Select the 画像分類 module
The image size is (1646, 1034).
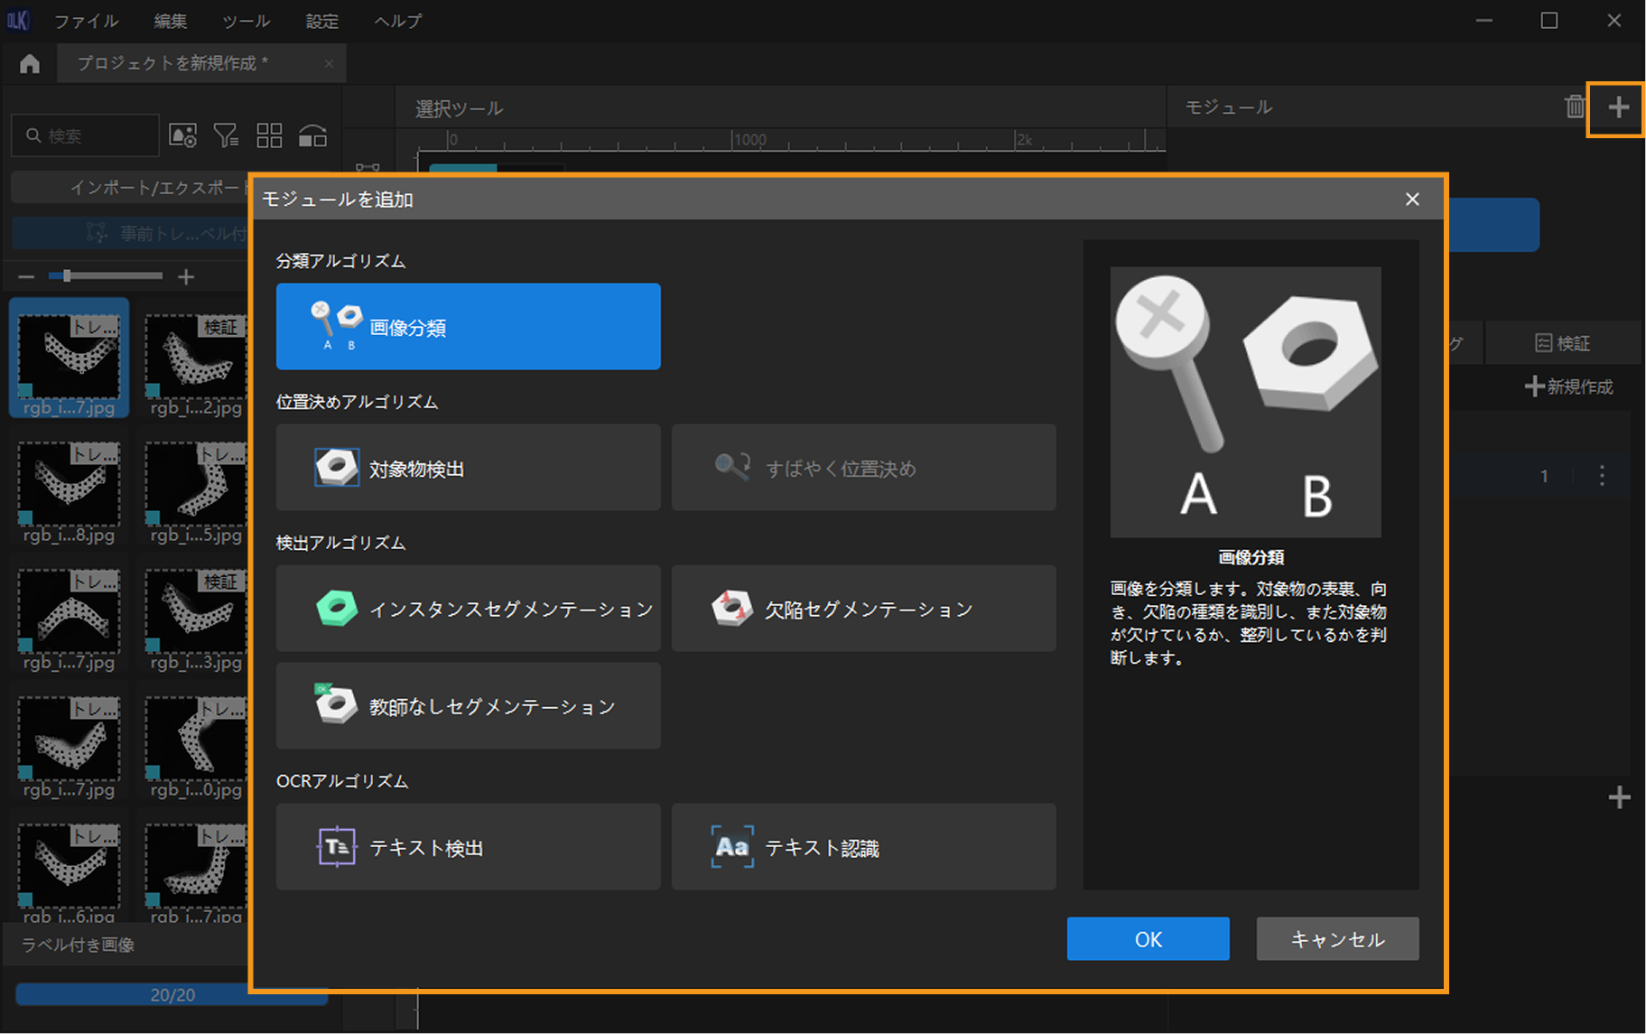[468, 327]
